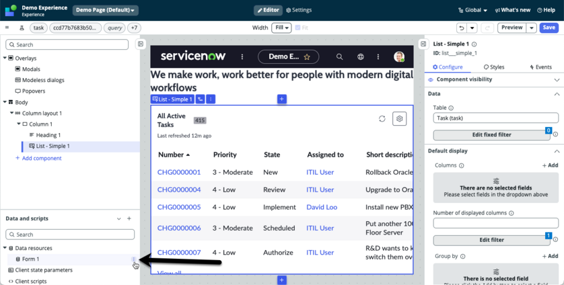
Task: Click the component tree Search field
Action: tap(67, 44)
